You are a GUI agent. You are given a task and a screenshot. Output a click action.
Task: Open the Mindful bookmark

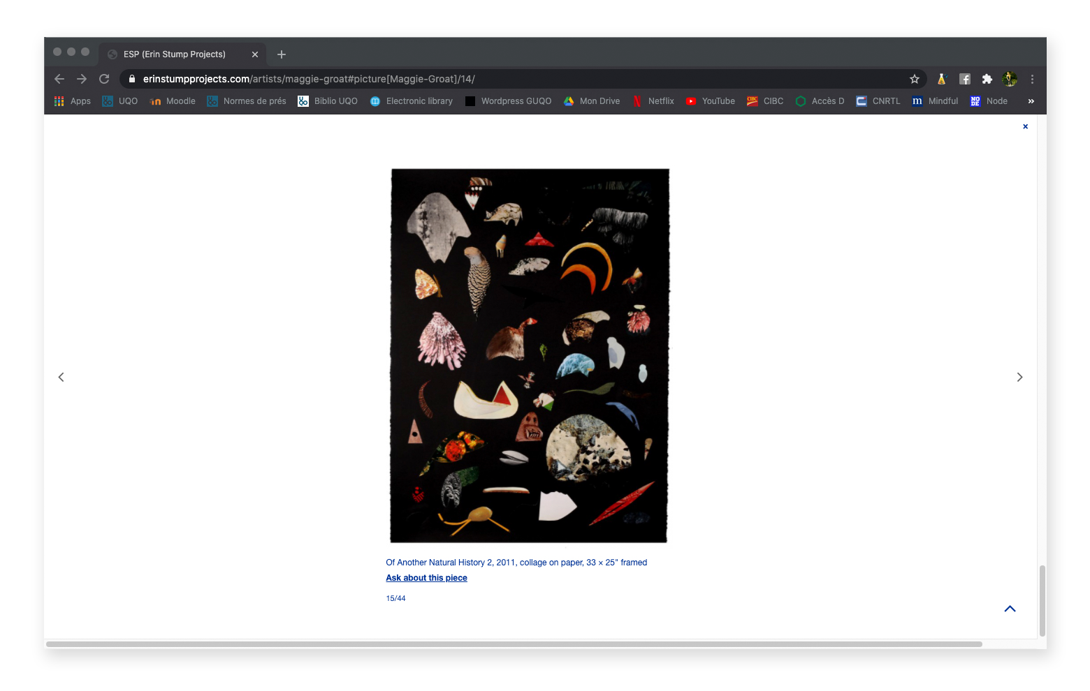(935, 101)
